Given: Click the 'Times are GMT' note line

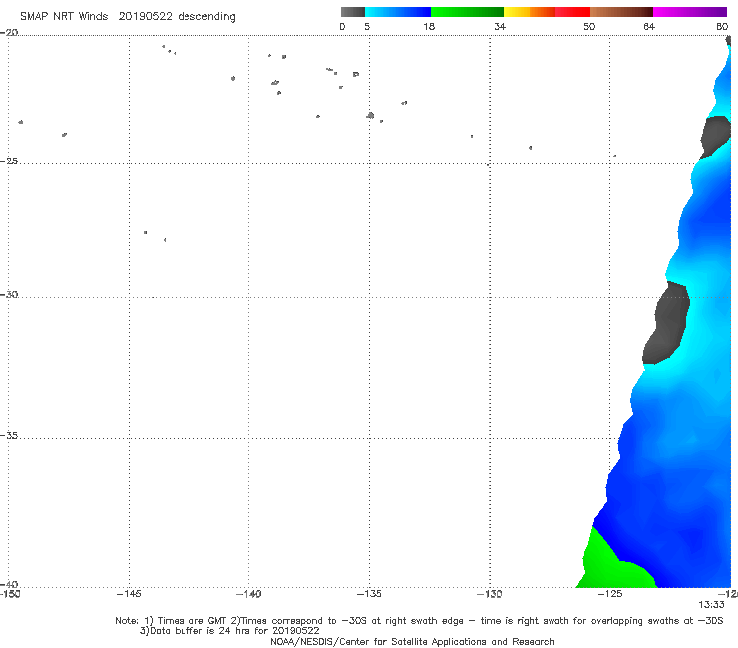Looking at the screenshot, I should click(x=419, y=621).
